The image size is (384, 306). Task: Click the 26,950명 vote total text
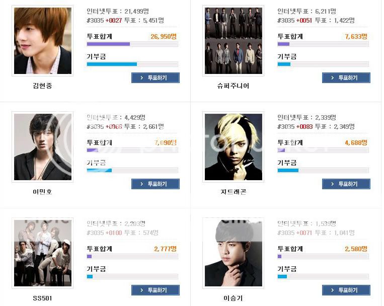coord(164,37)
